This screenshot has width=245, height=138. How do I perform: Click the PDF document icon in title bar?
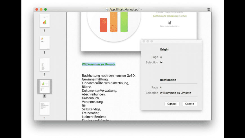(x=107, y=10)
